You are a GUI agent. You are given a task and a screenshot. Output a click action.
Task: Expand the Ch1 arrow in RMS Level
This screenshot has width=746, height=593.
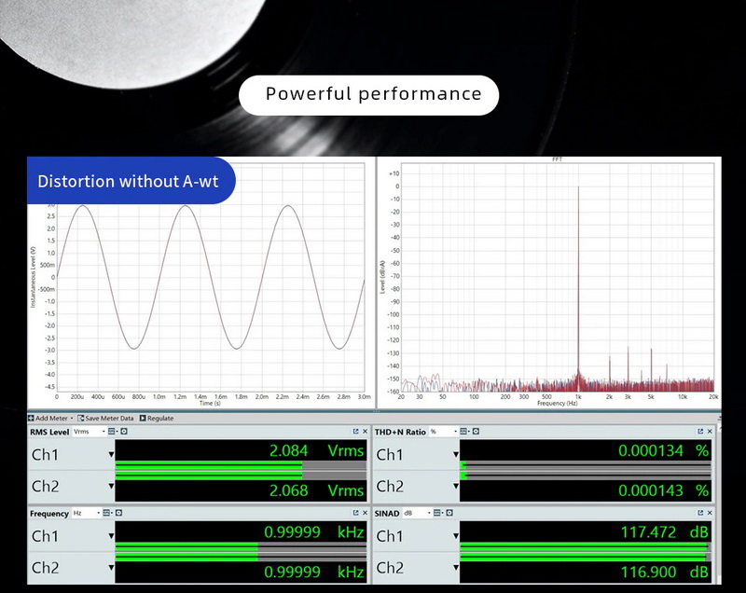point(111,455)
